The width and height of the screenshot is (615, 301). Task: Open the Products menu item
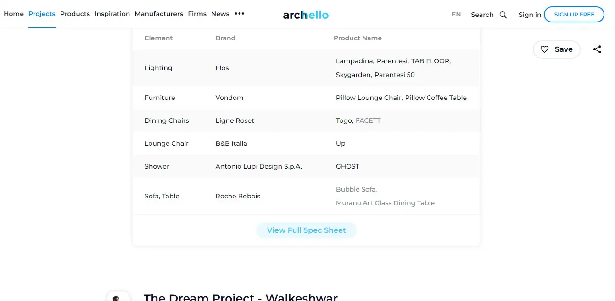[x=75, y=14]
